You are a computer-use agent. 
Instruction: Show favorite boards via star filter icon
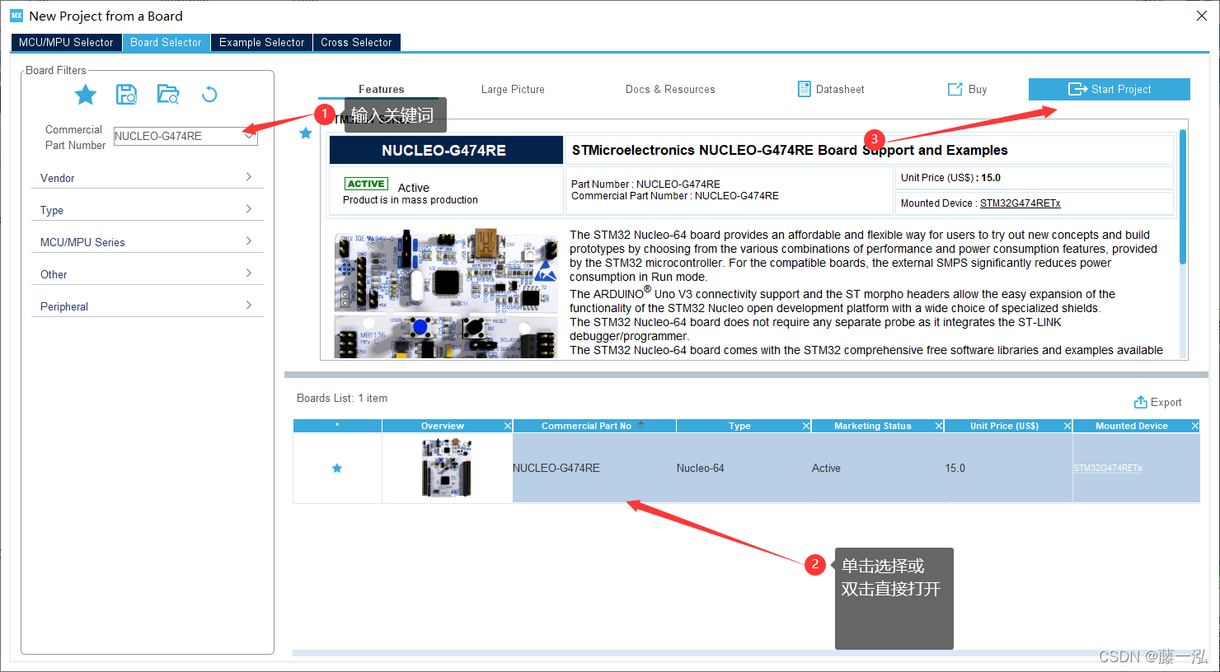(x=86, y=95)
